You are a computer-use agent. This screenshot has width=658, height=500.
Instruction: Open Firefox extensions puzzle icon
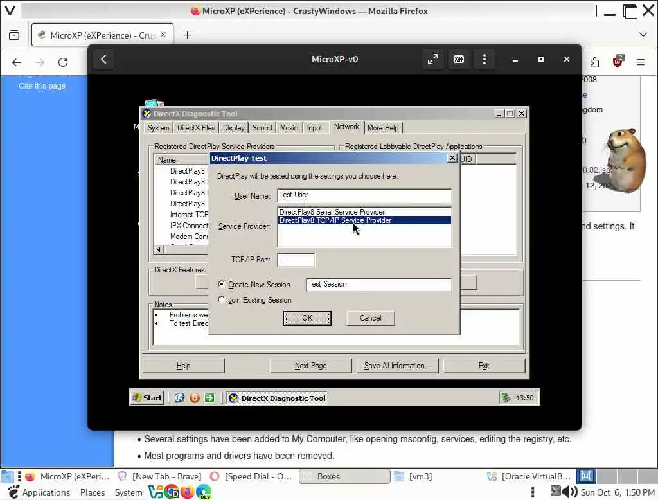594,62
